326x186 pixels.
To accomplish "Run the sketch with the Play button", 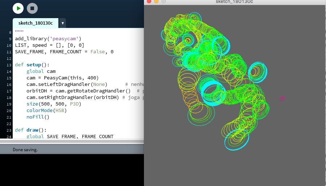I will click(18, 8).
